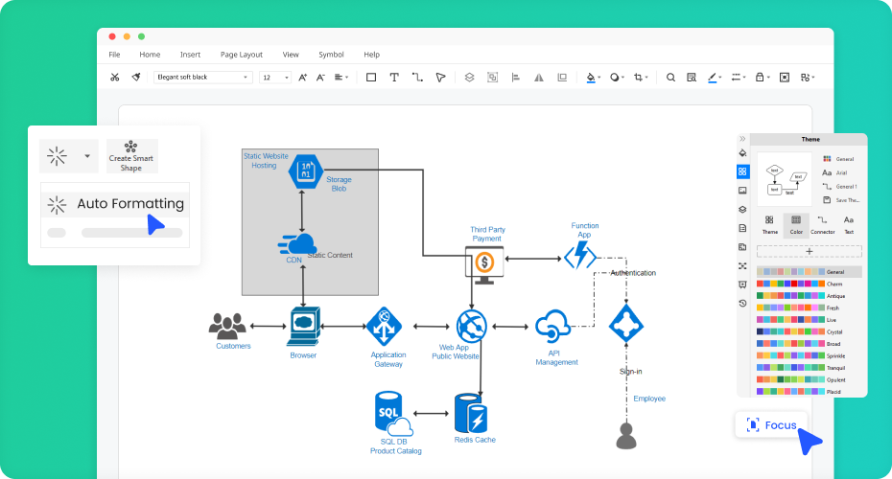Open the Page Layout menu
892x479 pixels.
point(241,55)
